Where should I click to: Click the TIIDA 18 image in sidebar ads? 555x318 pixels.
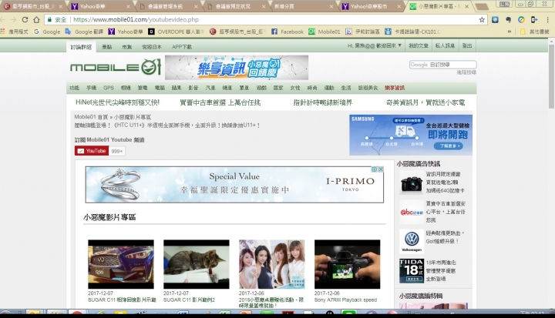tap(412, 270)
